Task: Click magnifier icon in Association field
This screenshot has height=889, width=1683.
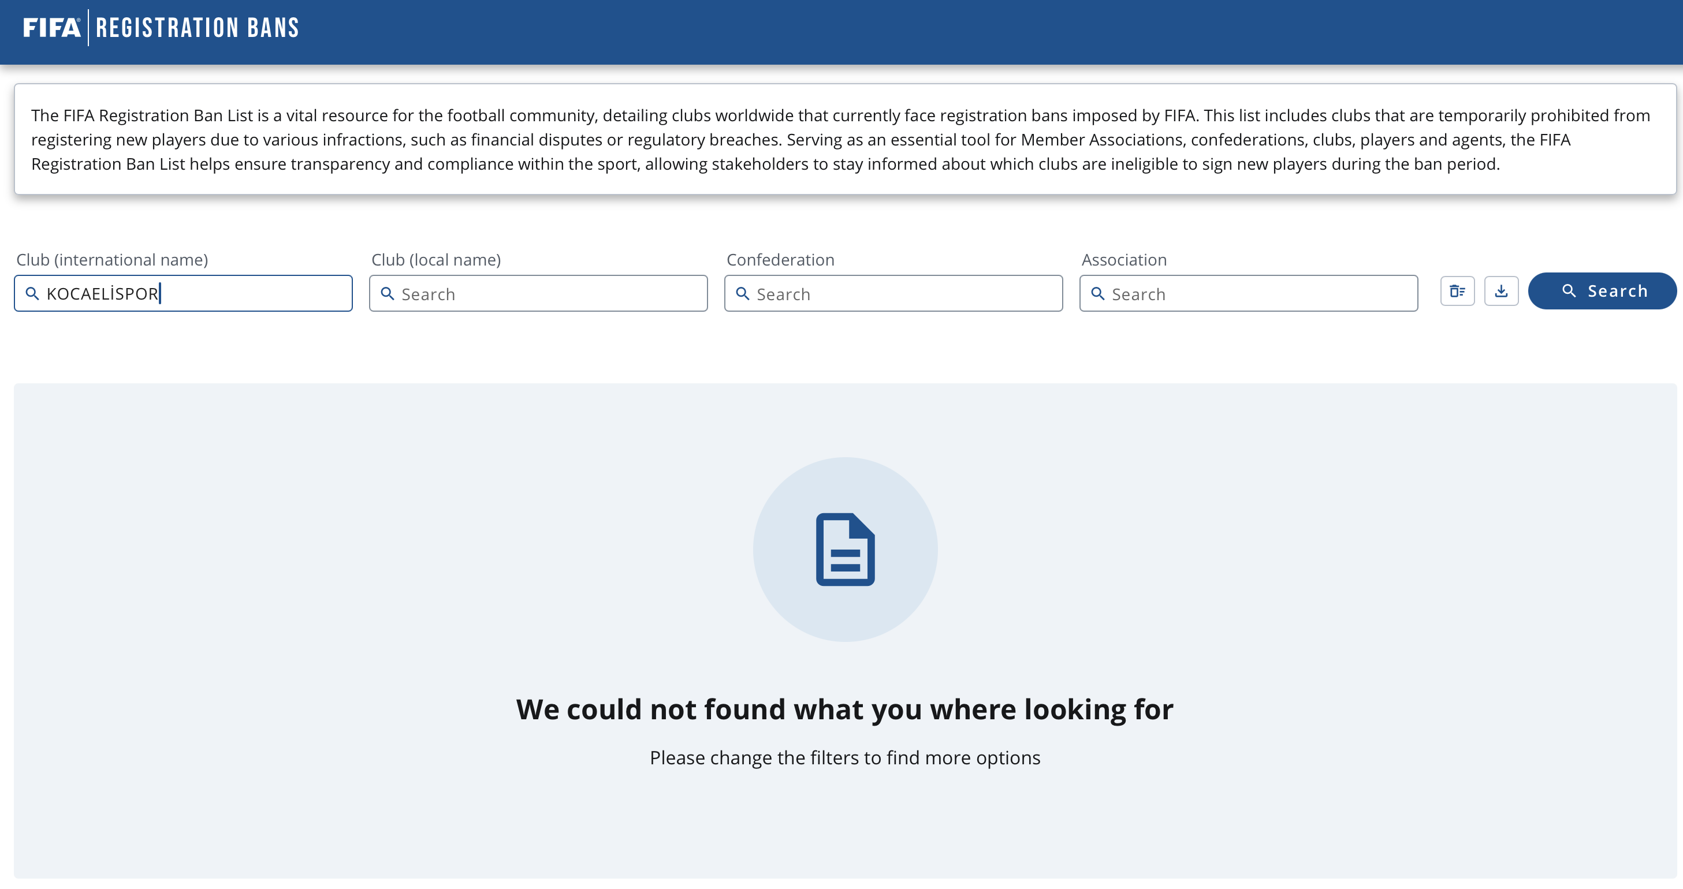Action: tap(1099, 293)
